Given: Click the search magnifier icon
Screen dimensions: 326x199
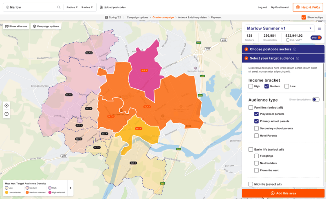Looking at the screenshot, I should [59, 7].
